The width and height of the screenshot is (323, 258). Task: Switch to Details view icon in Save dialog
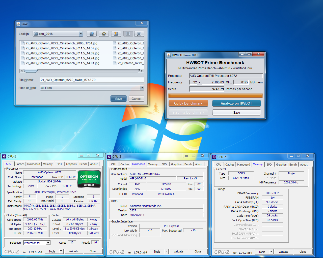tap(139, 34)
